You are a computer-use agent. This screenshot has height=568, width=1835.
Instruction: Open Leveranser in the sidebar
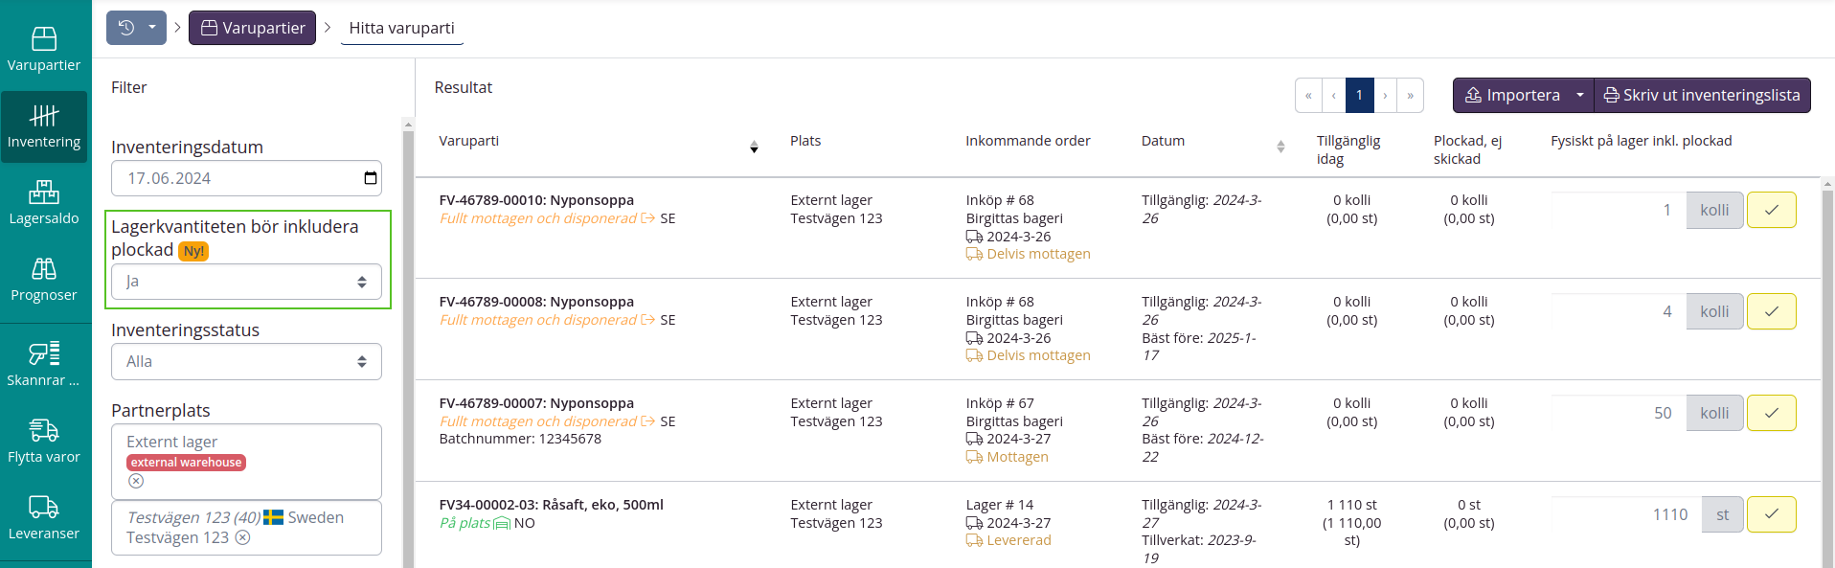pos(44,517)
